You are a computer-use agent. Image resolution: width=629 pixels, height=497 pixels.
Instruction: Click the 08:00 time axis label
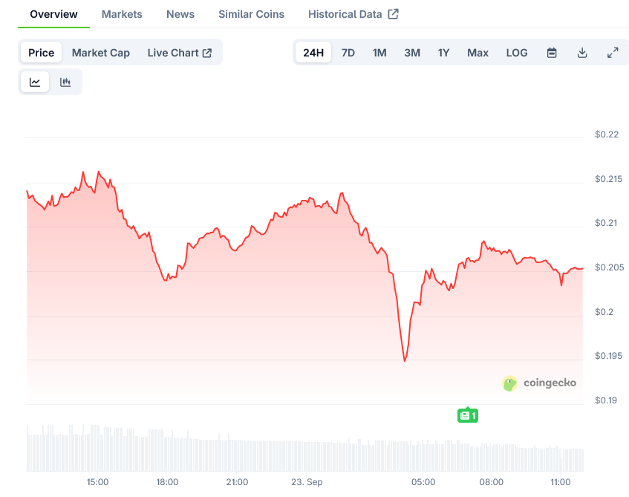pyautogui.click(x=492, y=481)
